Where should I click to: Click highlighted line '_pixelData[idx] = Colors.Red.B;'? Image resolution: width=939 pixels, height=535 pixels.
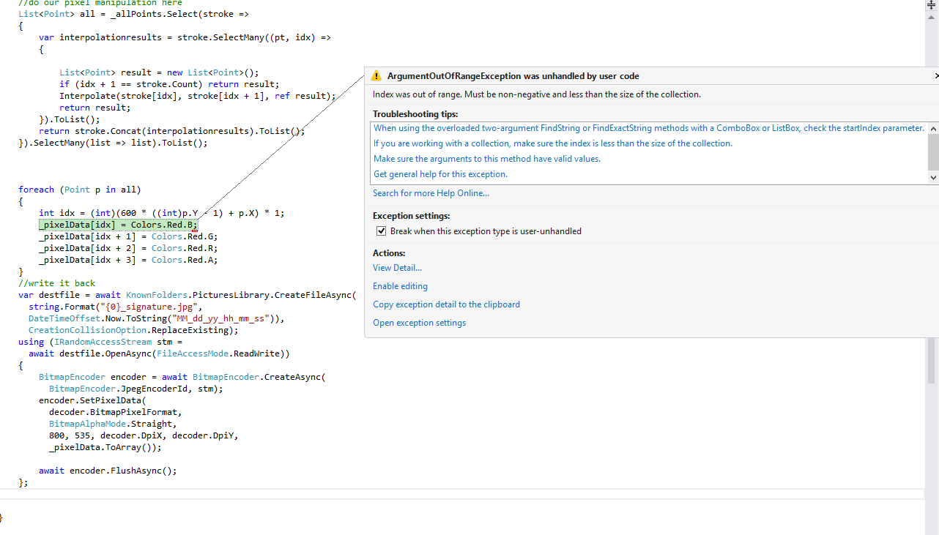(x=118, y=225)
